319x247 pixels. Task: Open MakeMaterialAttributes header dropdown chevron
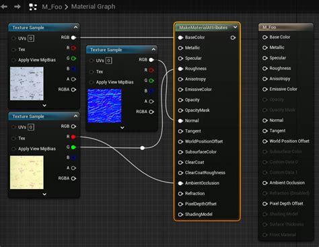point(235,27)
